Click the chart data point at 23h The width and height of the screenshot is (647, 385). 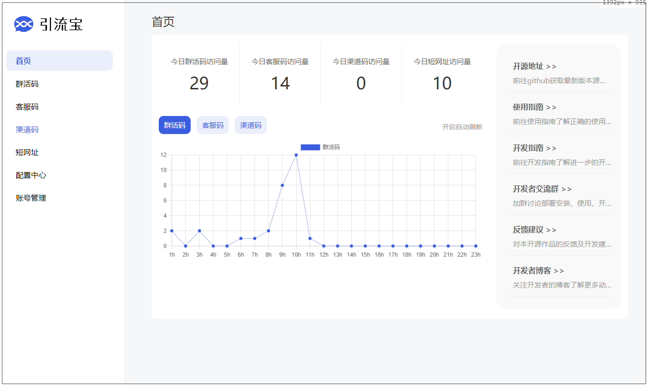point(476,246)
